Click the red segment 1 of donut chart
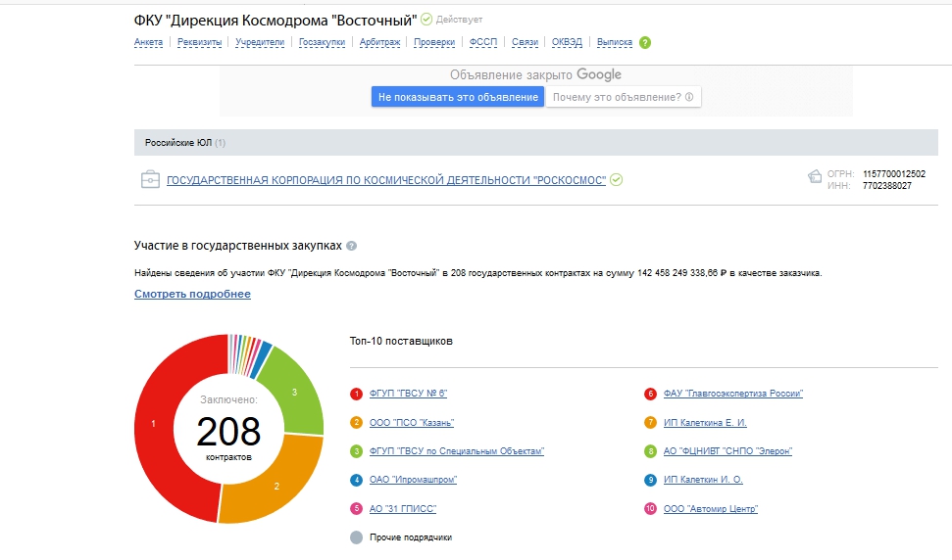 [153, 424]
